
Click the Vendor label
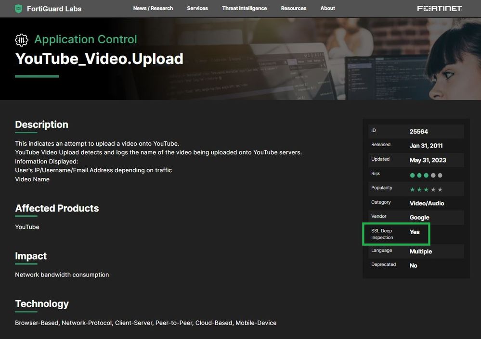(378, 216)
